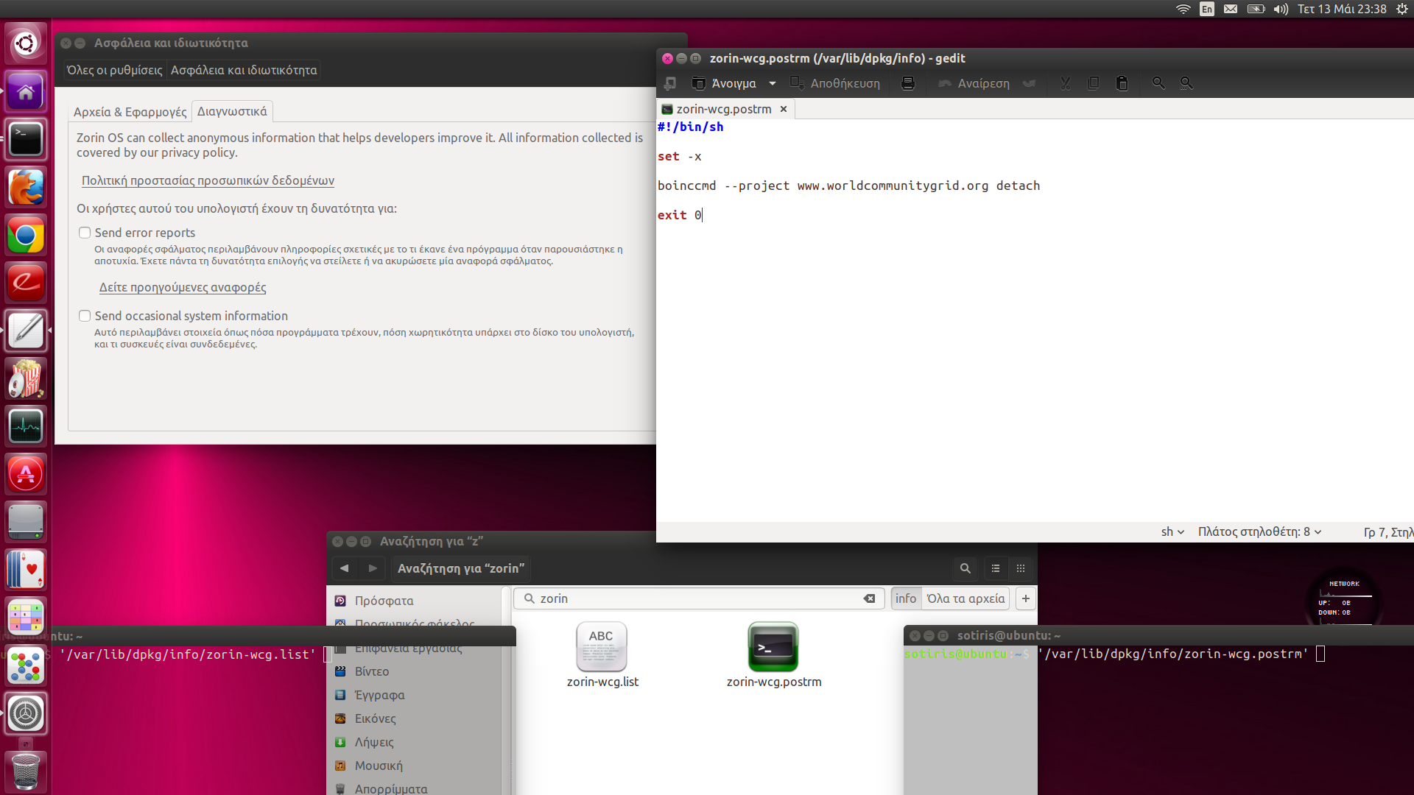Viewport: 1414px width, 795px height.
Task: Click the print icon in gedit toolbar
Action: 908,83
